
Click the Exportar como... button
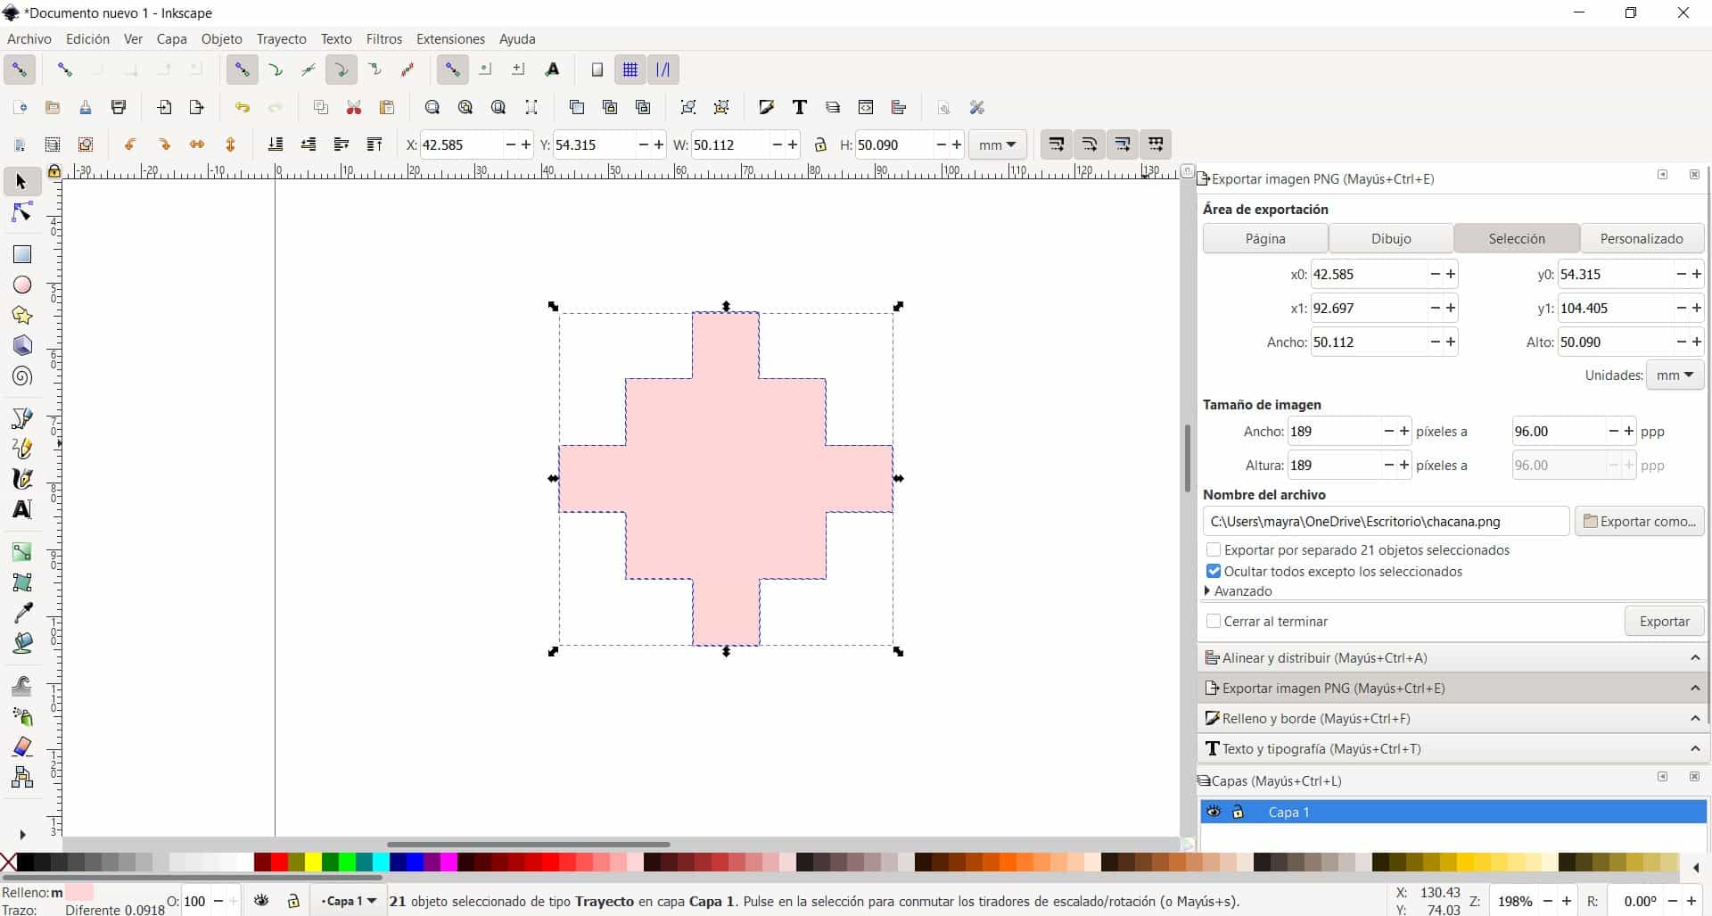point(1639,521)
